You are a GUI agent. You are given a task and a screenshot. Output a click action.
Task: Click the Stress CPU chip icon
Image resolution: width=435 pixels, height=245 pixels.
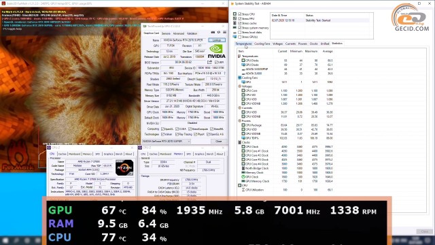pyautogui.click(x=234, y=14)
